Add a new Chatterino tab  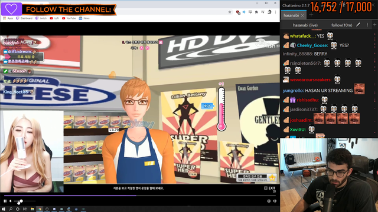(x=311, y=15)
